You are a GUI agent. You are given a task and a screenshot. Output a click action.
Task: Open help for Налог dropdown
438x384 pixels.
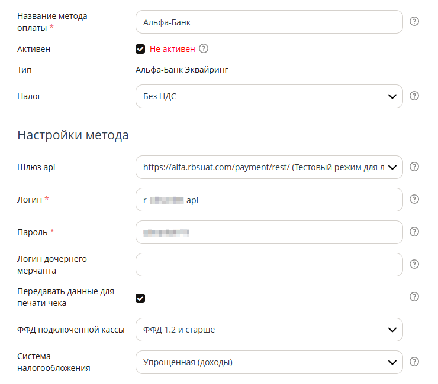pos(414,96)
